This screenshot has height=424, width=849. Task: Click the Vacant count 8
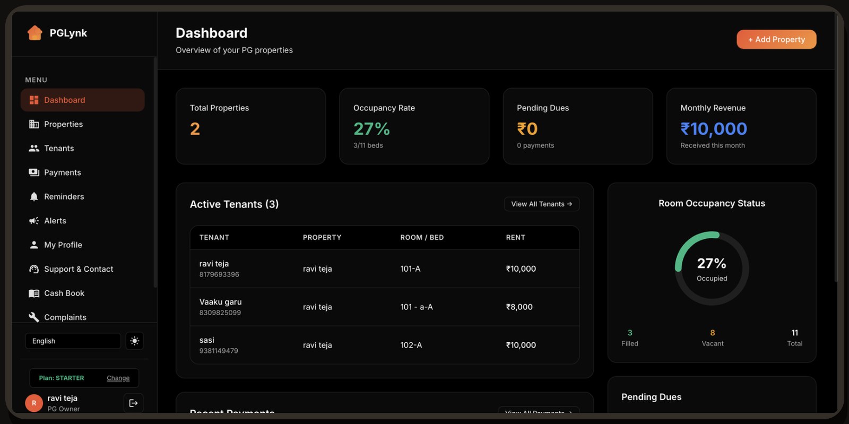point(713,333)
